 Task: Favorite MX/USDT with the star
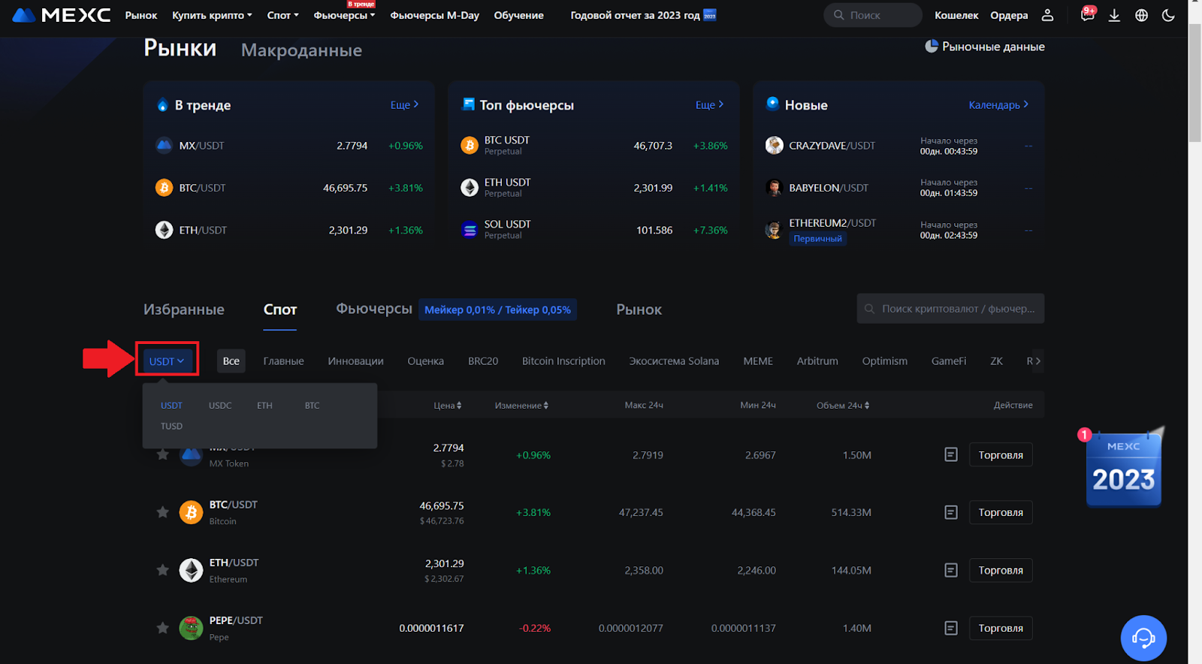point(162,454)
